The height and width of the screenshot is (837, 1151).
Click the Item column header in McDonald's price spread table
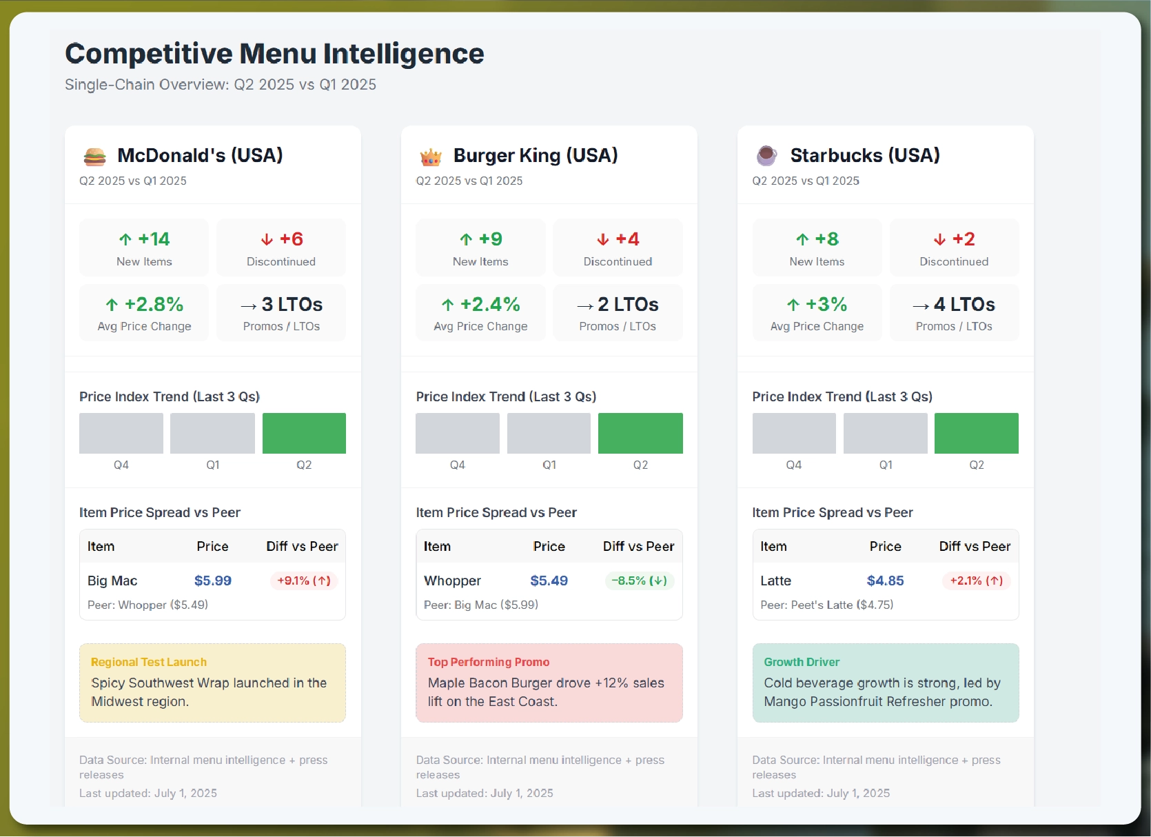click(101, 546)
